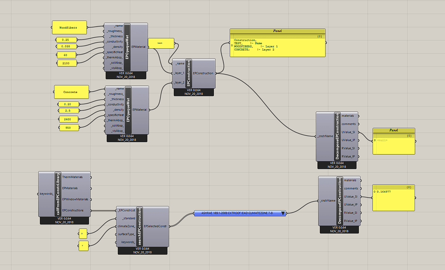445x270 pixels.
Task: Click the small panel wired to EPConstruction _name
Action: pyautogui.click(x=161, y=43)
